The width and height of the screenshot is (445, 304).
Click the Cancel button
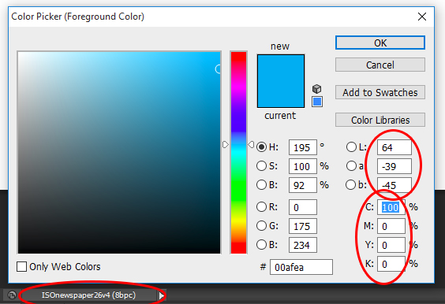tap(380, 65)
